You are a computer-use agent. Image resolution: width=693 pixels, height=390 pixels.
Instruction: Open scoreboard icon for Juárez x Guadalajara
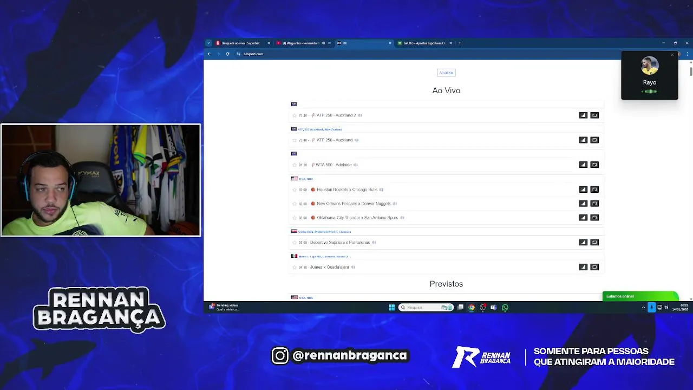click(594, 267)
